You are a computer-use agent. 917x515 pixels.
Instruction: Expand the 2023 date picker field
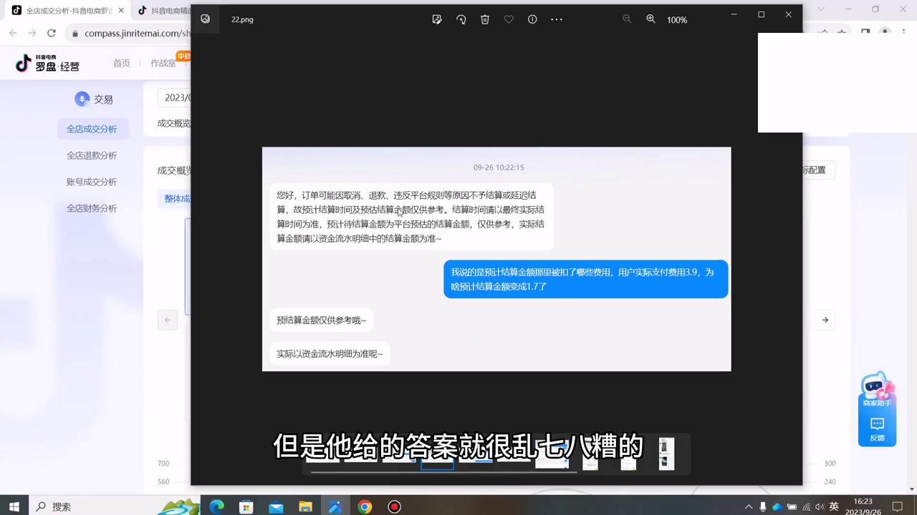178,97
